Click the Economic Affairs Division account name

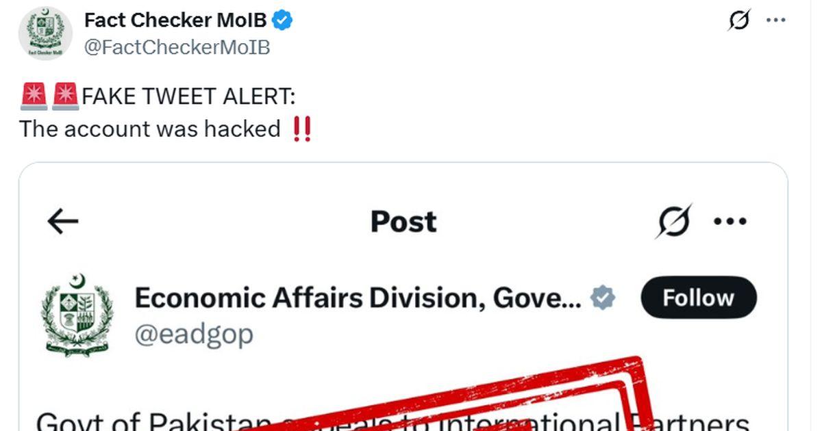[358, 298]
